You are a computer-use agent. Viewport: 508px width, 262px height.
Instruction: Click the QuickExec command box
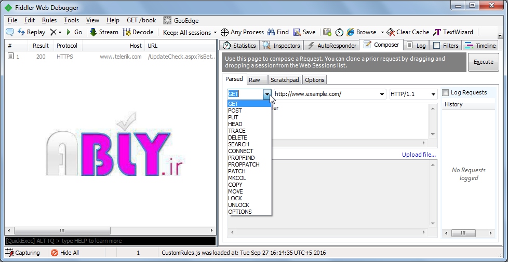pyautogui.click(x=110, y=241)
